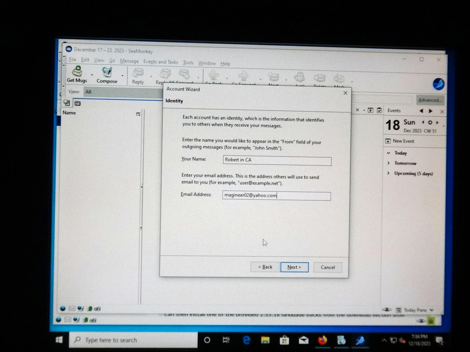Image resolution: width=470 pixels, height=352 pixels.
Task: Cancel the Account Wizard
Action: (328, 267)
